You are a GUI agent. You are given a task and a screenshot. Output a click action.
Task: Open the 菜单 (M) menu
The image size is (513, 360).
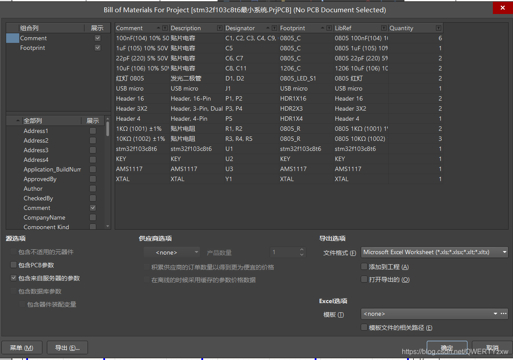click(x=22, y=348)
